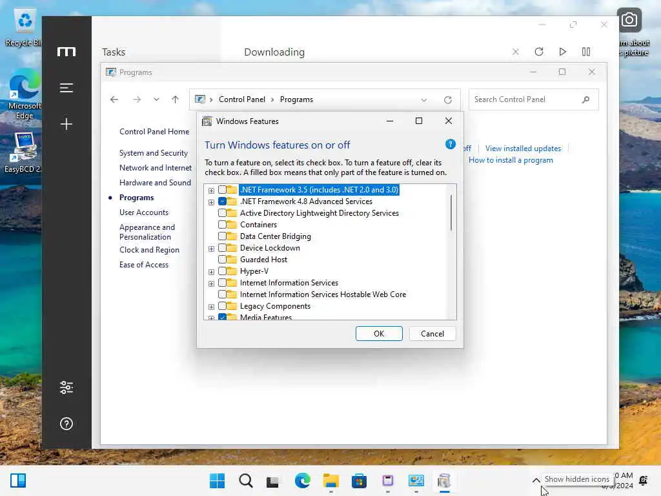Open How to install a program
The height and width of the screenshot is (496, 661).
click(511, 160)
